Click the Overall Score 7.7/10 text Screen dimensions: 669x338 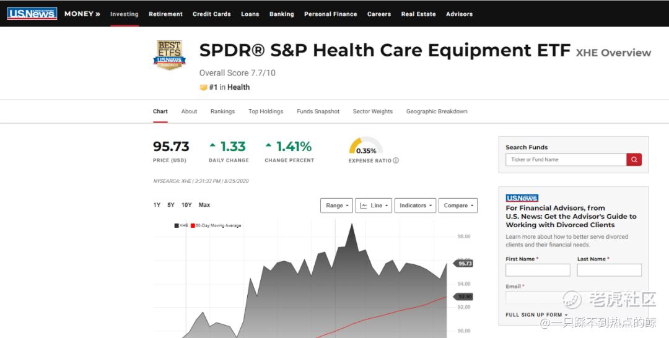(237, 73)
